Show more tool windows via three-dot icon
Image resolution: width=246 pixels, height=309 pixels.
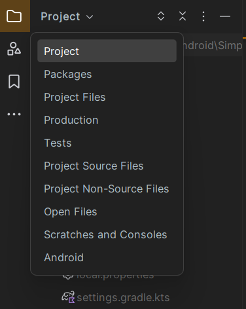14,114
